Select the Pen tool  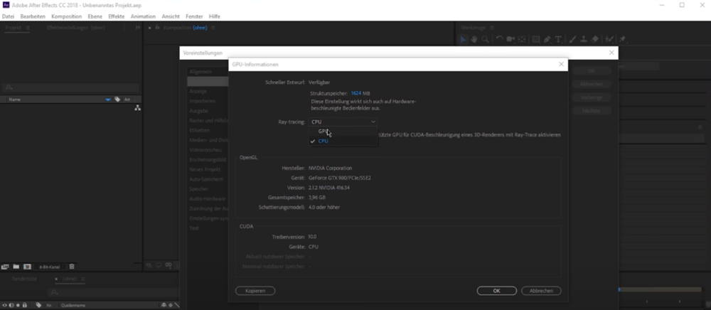coord(547,39)
